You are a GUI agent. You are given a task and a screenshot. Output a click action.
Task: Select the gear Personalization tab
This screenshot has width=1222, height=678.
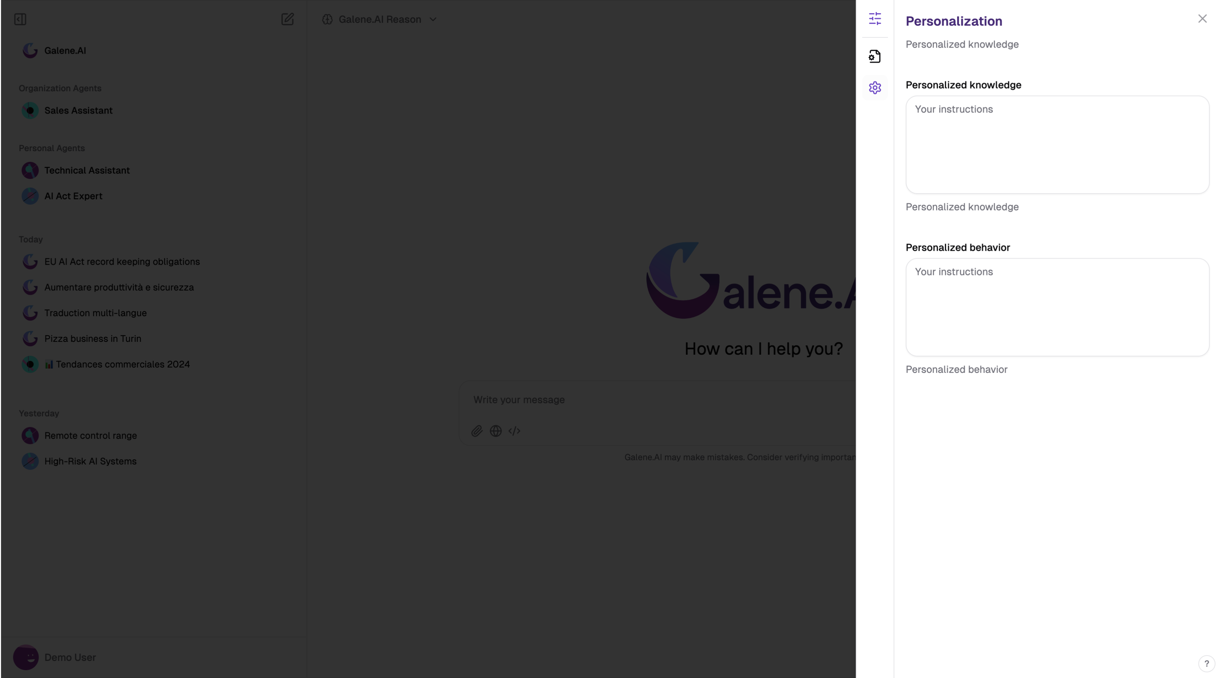(875, 88)
